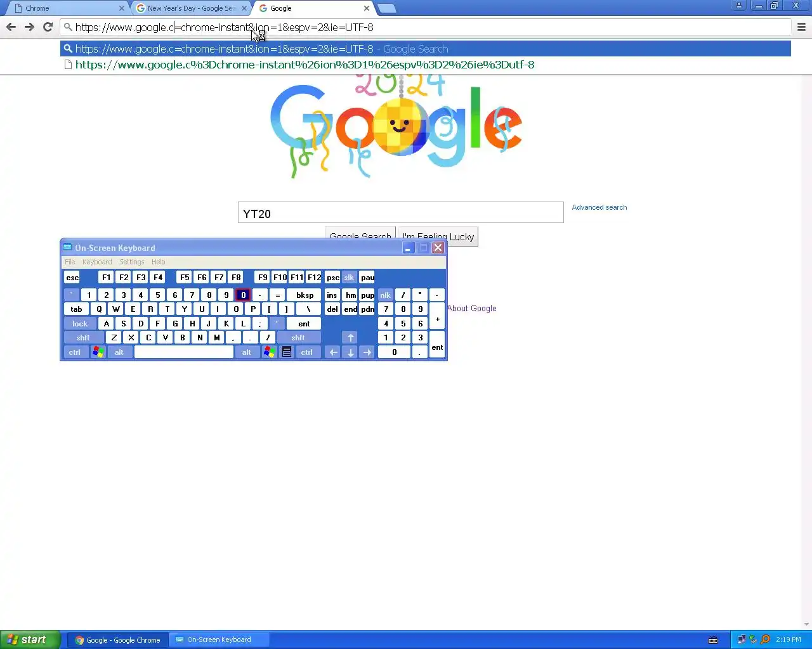Reload the page with the refresh icon
The image size is (812, 649).
pos(48,27)
